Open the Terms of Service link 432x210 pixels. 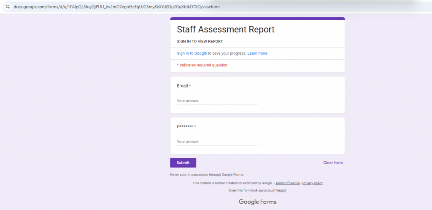288,183
